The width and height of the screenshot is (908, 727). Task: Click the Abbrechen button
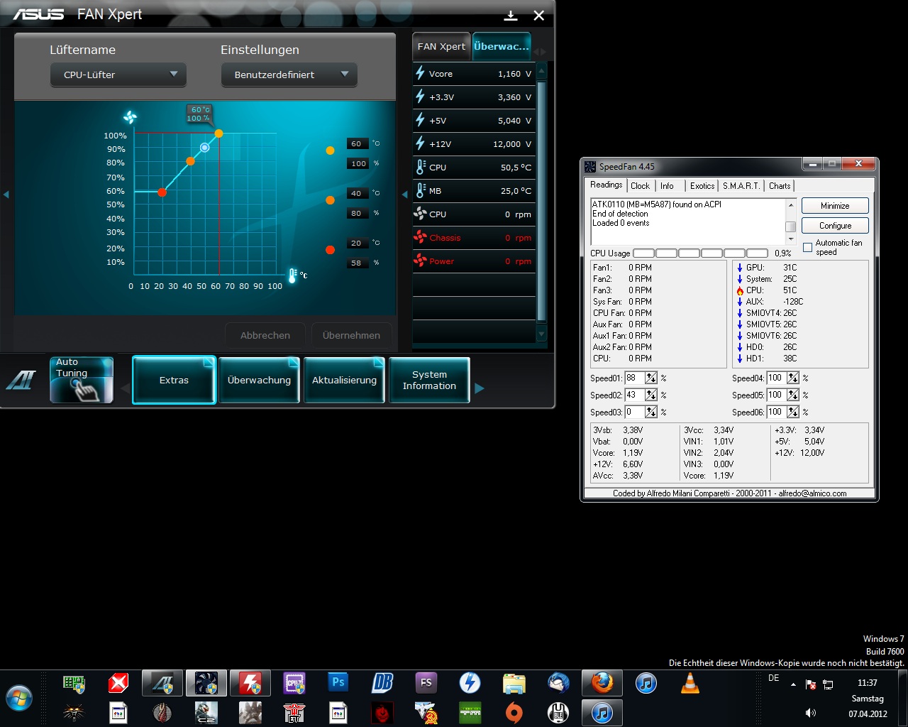265,335
